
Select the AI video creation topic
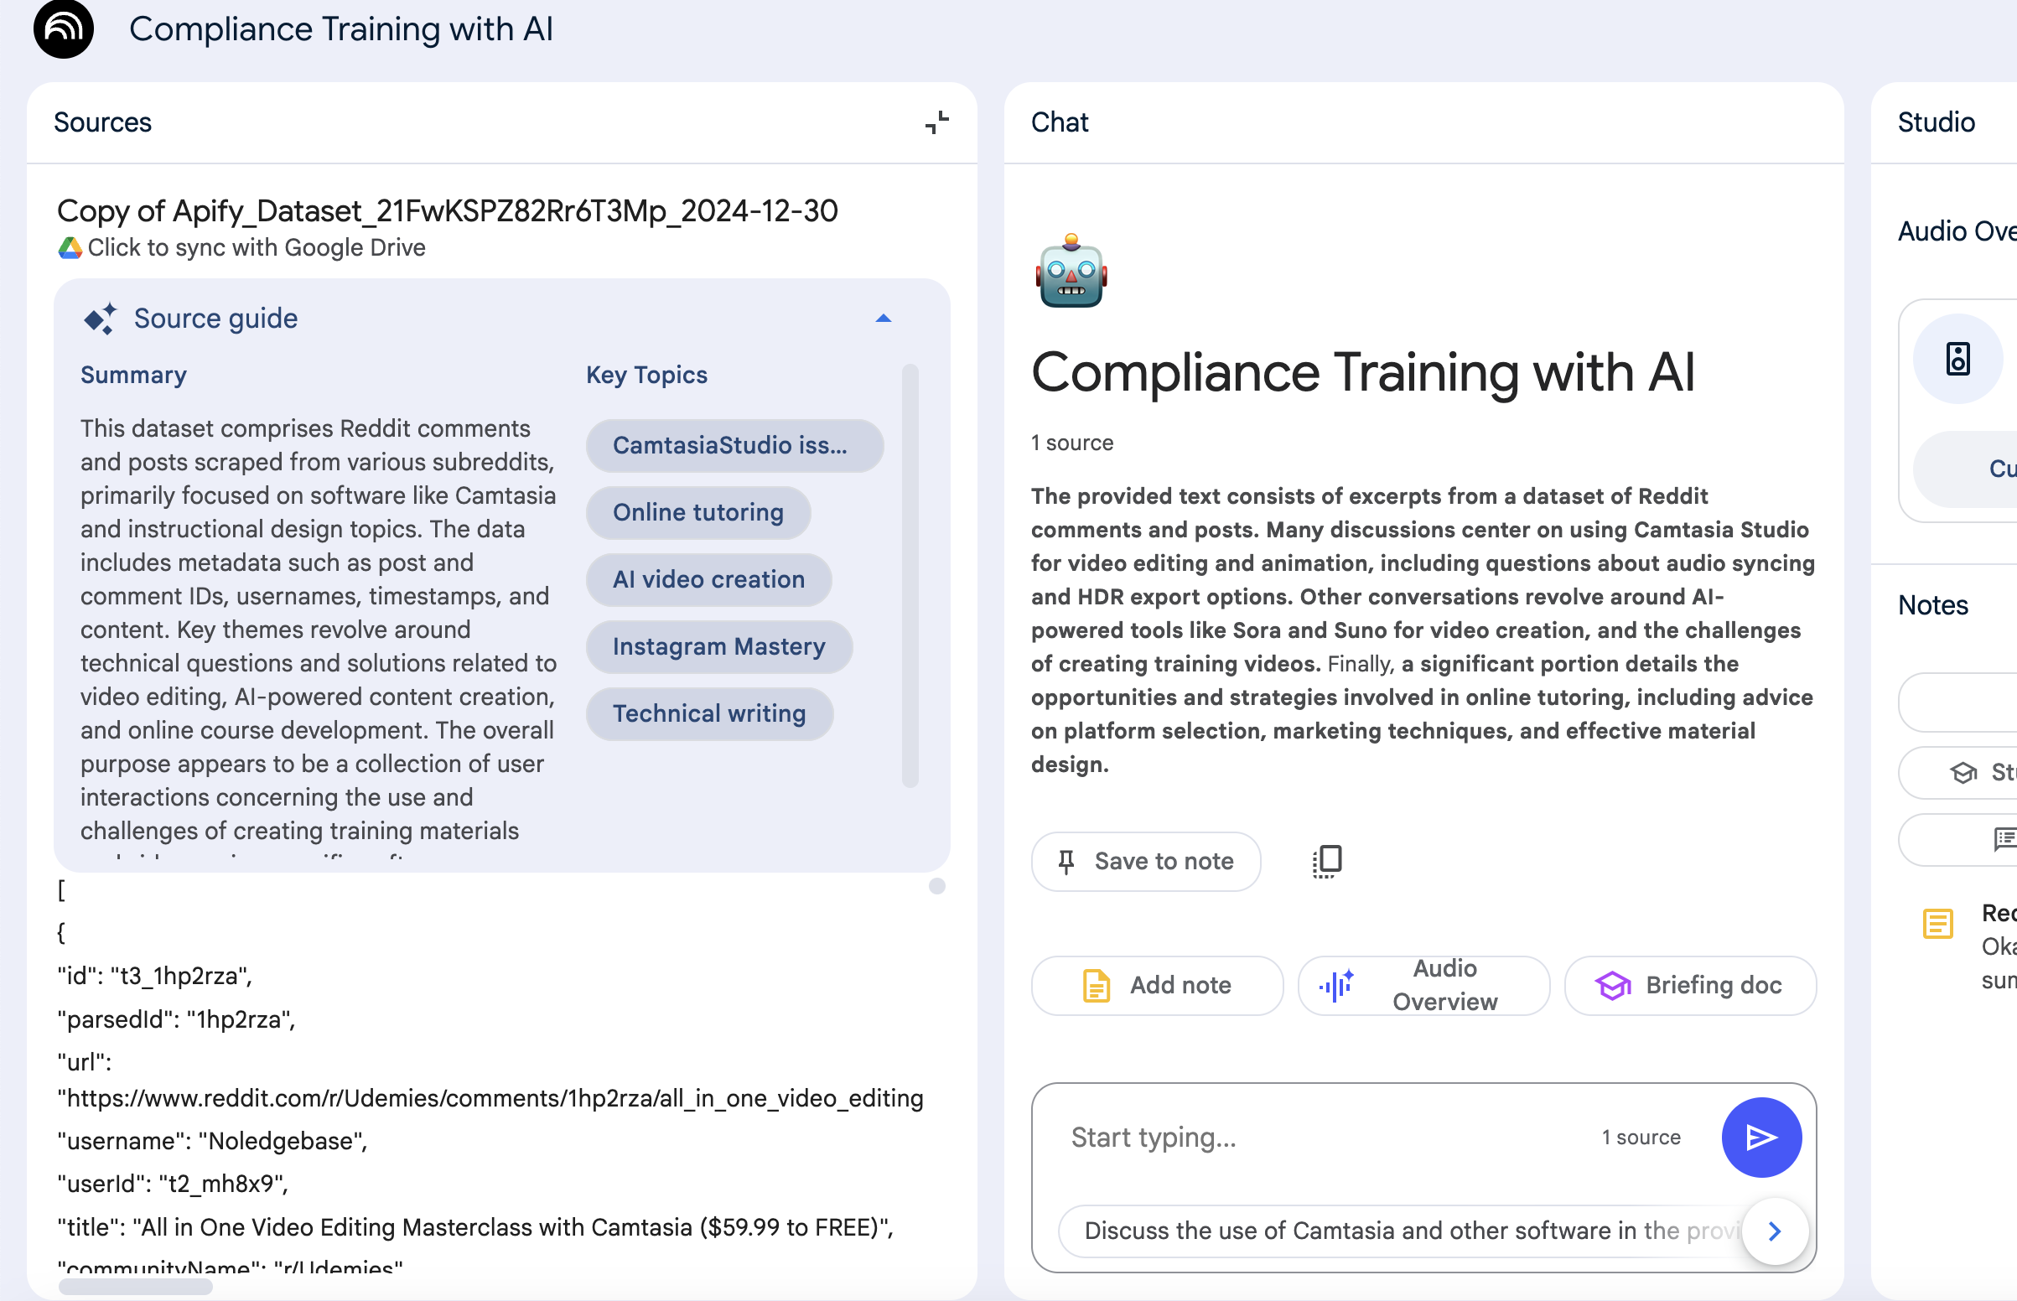coord(708,579)
